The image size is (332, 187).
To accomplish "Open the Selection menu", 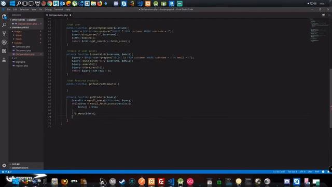I will (24, 9).
